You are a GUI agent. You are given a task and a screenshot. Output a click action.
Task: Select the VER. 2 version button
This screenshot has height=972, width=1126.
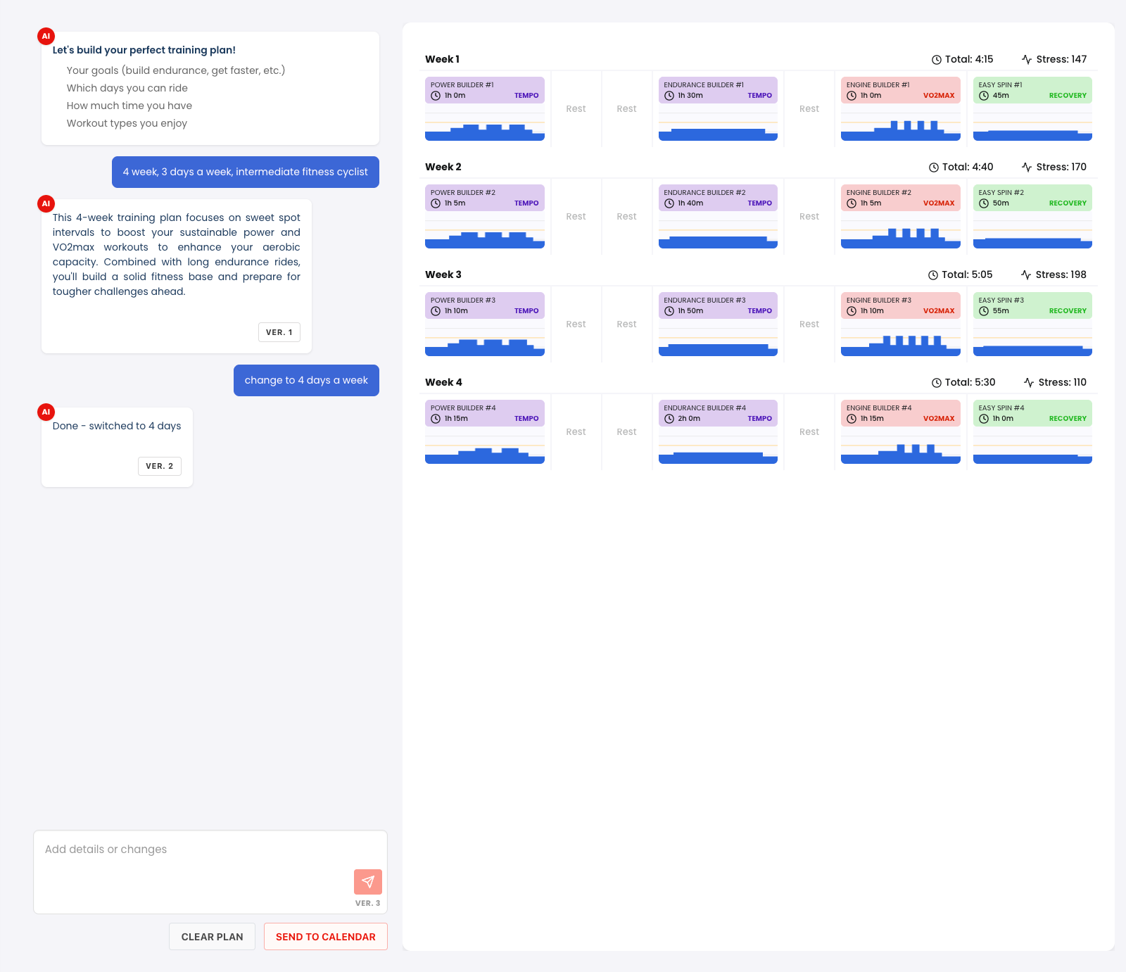[159, 466]
